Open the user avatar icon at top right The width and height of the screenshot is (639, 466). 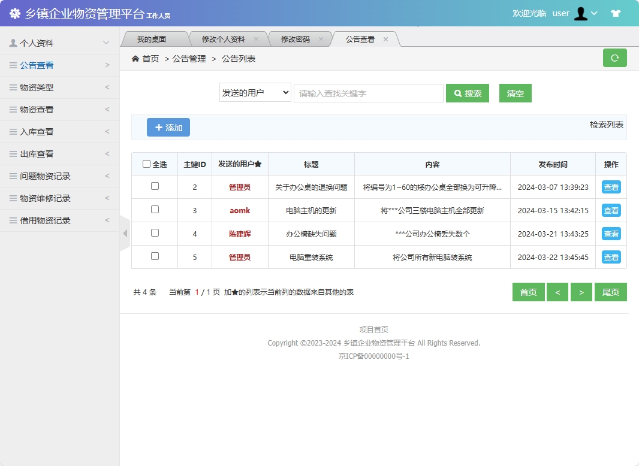pyautogui.click(x=581, y=13)
